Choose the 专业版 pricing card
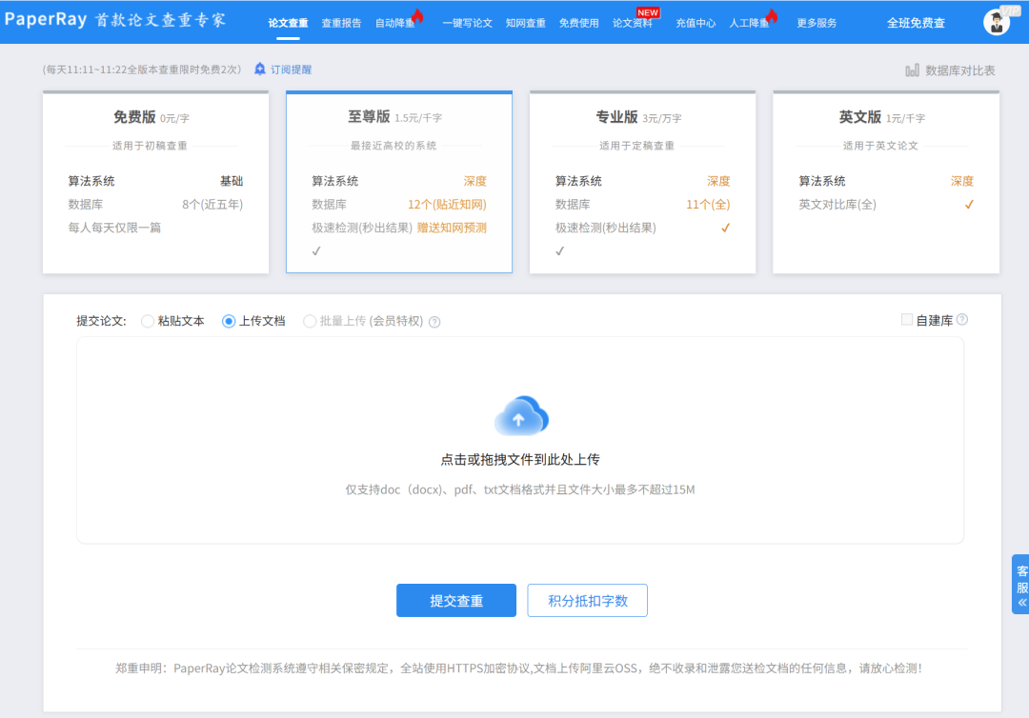The height and width of the screenshot is (718, 1029). coord(642,183)
